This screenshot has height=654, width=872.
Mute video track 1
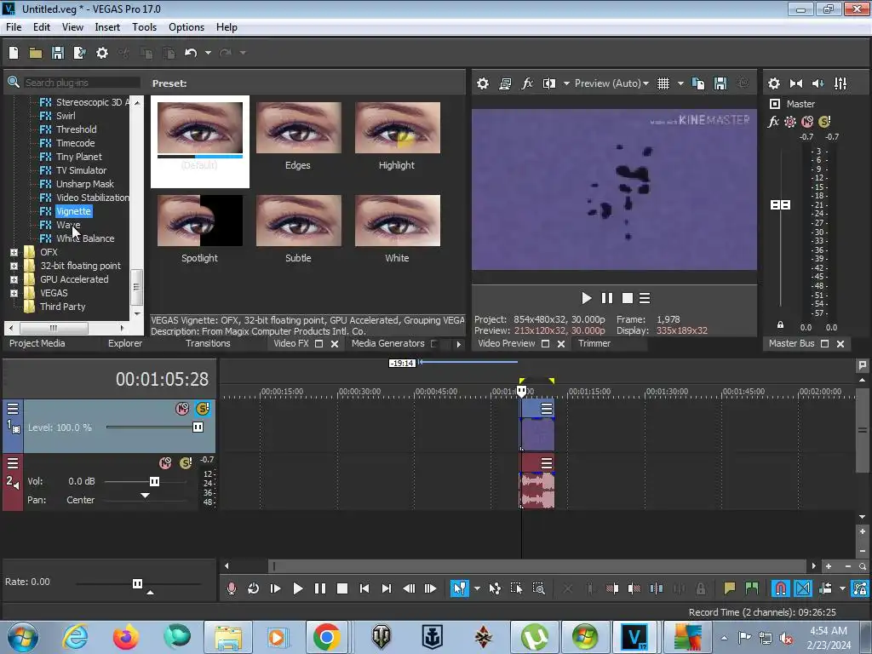(182, 409)
